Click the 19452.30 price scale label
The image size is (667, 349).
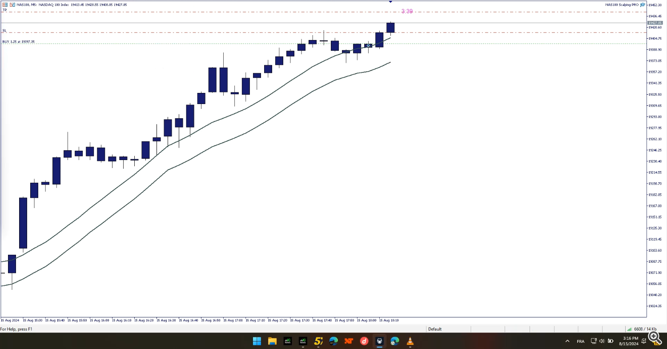click(655, 5)
